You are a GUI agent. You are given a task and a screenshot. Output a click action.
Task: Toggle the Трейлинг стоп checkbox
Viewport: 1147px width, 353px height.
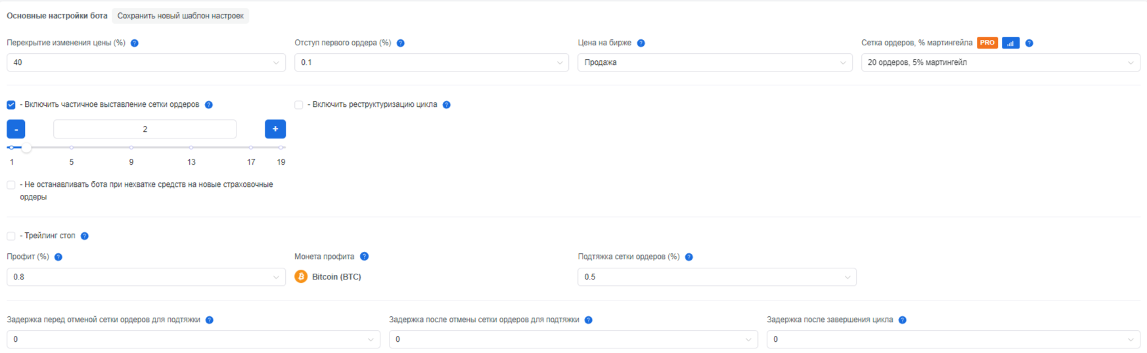coord(11,236)
